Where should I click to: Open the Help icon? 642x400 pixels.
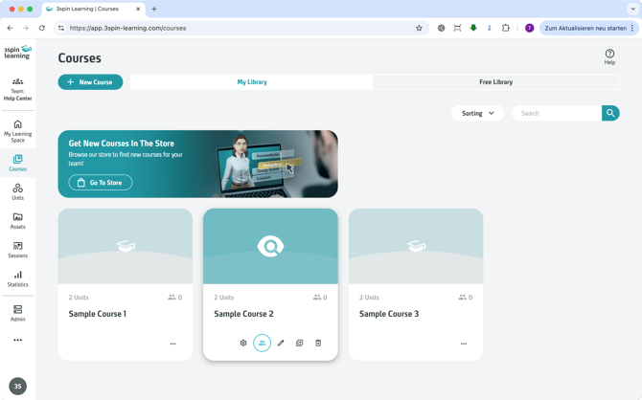[x=609, y=56]
